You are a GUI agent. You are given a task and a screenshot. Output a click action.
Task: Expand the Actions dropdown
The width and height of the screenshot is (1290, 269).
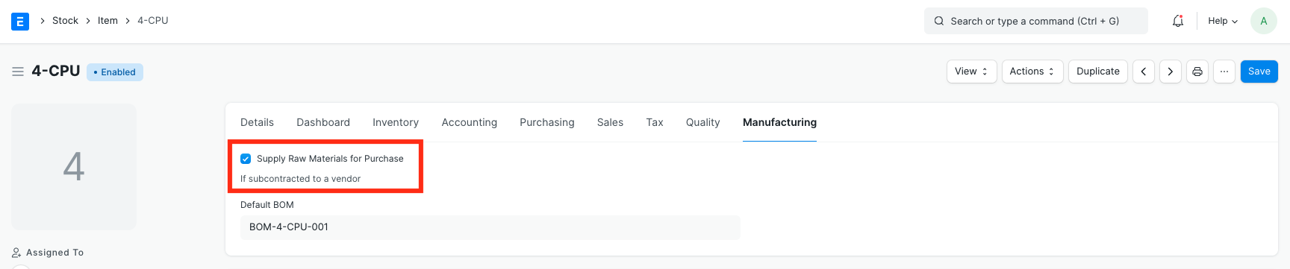tap(1032, 72)
